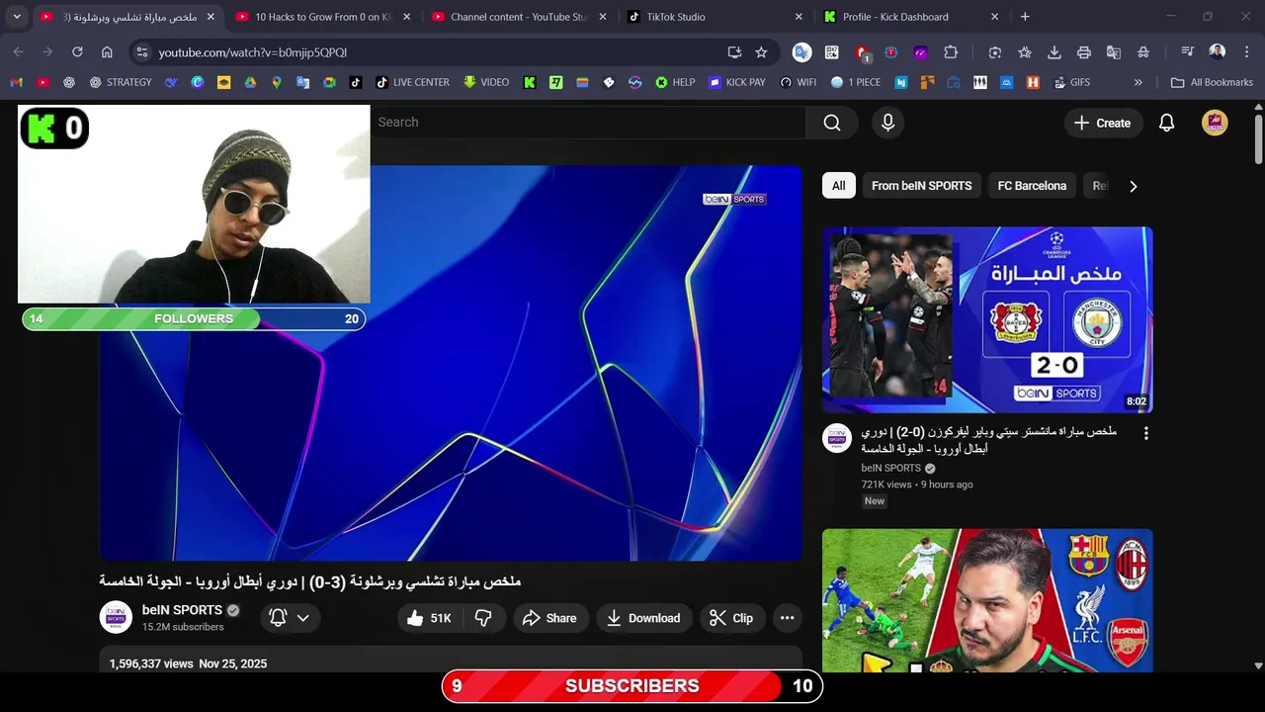Open the Chrome profile avatar

pyautogui.click(x=1218, y=51)
